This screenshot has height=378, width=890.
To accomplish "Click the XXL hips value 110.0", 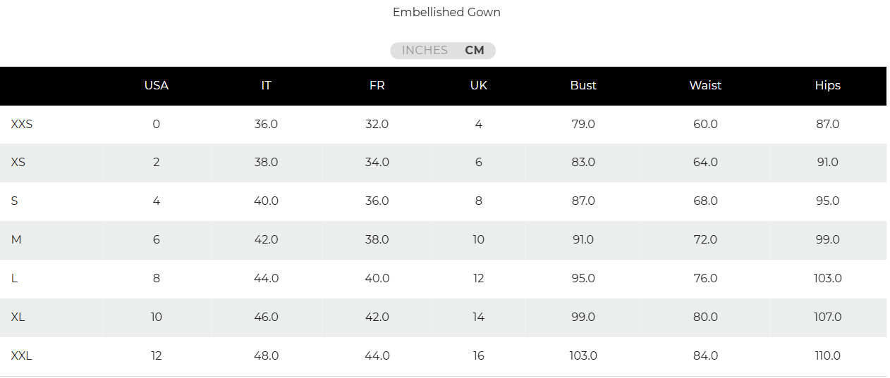I will coord(827,356).
